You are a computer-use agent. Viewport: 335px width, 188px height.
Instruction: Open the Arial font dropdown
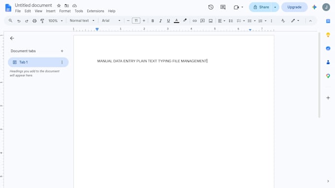[111, 21]
